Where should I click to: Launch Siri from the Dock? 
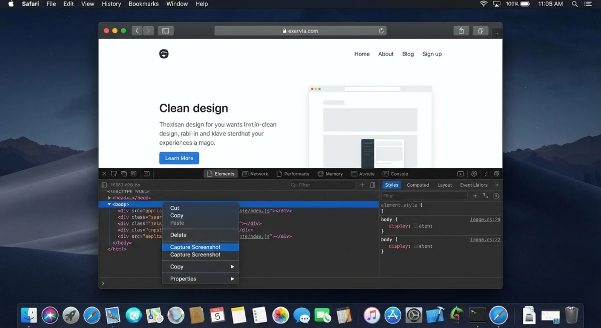50,315
